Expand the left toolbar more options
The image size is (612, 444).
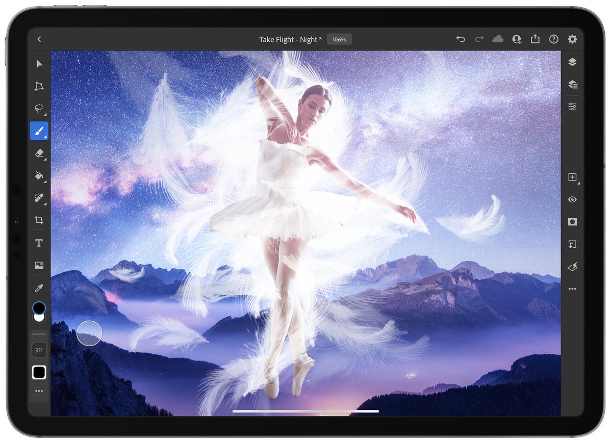point(39,391)
